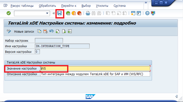
Task: Click the red Cancel icon
Action: [x=79, y=13]
